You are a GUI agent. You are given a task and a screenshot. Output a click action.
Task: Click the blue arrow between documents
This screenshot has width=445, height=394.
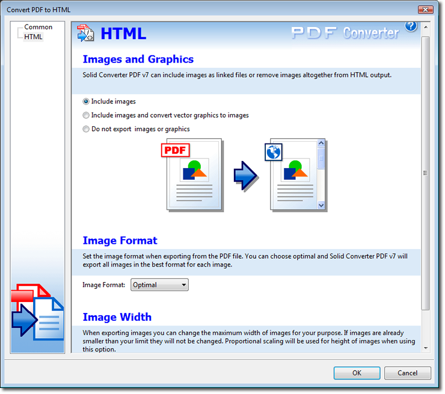tap(246, 176)
